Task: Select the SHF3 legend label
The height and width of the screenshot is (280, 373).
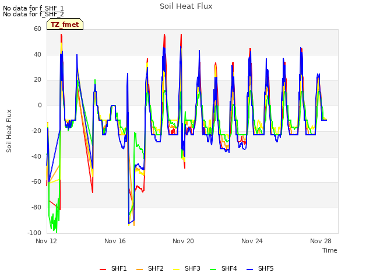Action: point(192,268)
